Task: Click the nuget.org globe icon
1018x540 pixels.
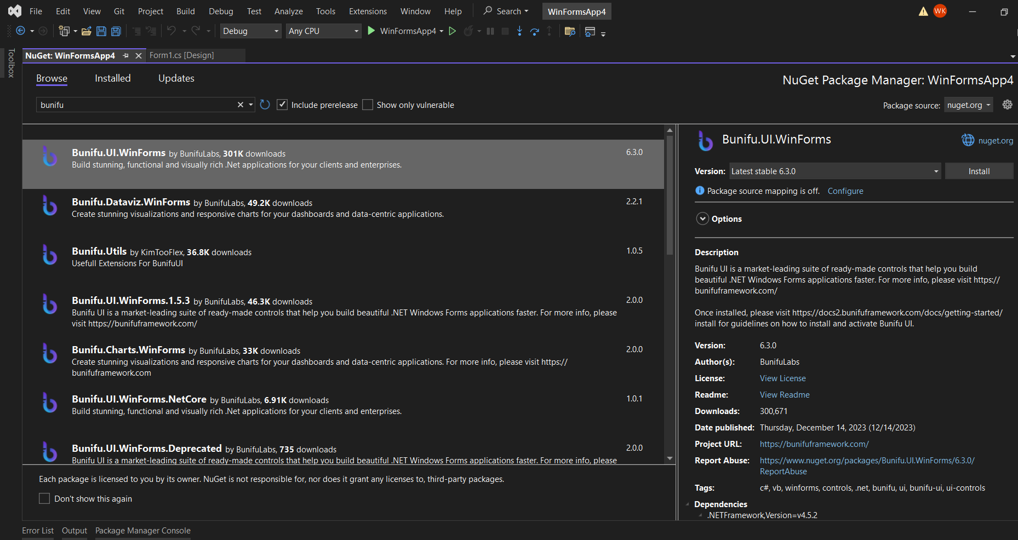Action: [x=968, y=140]
